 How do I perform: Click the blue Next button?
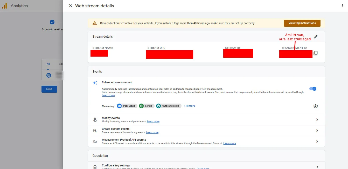click(x=49, y=89)
